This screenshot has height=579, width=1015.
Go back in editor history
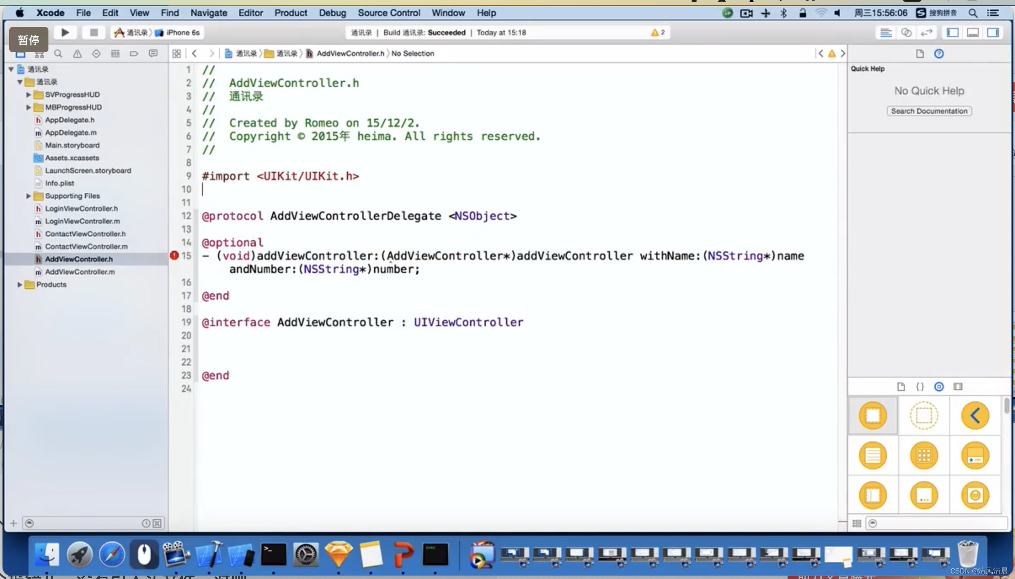[194, 54]
